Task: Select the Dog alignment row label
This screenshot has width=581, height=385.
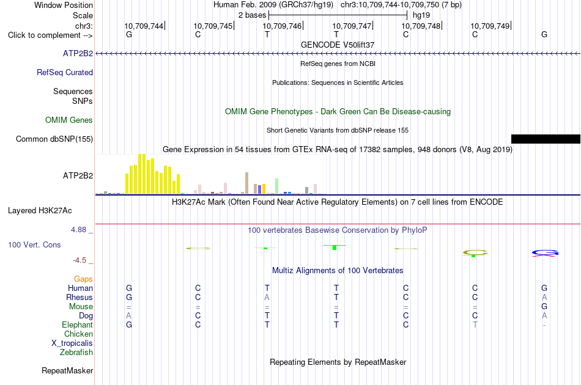Action: [x=86, y=316]
